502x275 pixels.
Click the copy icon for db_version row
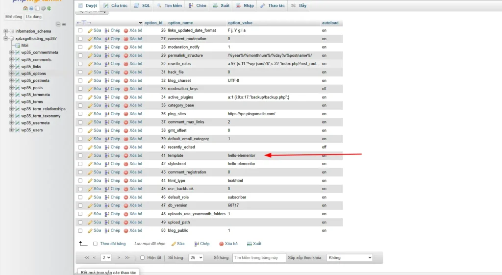[107, 205]
